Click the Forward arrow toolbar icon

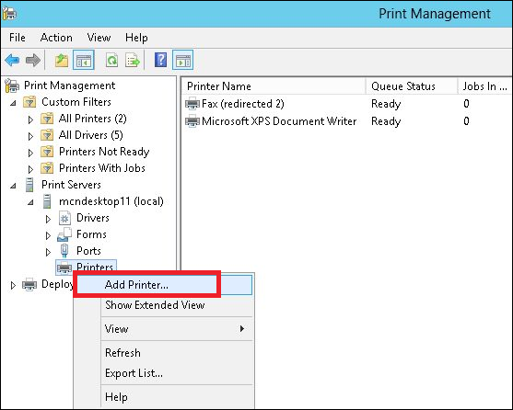(x=33, y=60)
